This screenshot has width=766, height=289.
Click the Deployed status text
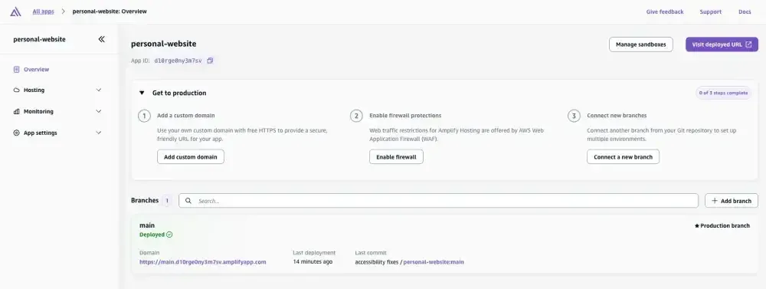[x=152, y=235]
